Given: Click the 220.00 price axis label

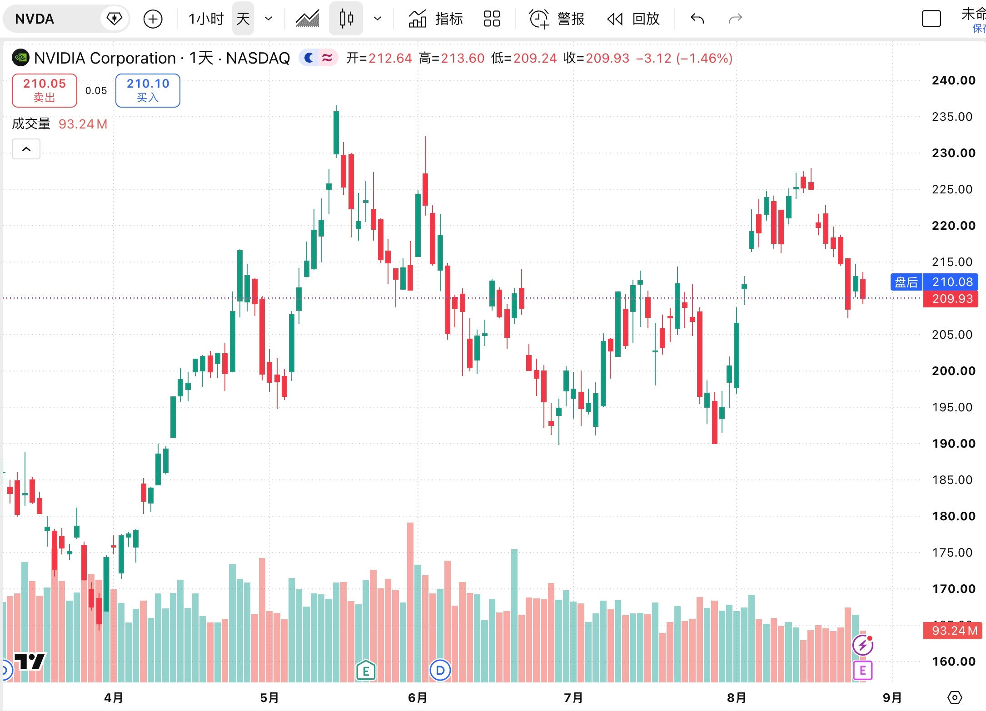Looking at the screenshot, I should point(954,226).
